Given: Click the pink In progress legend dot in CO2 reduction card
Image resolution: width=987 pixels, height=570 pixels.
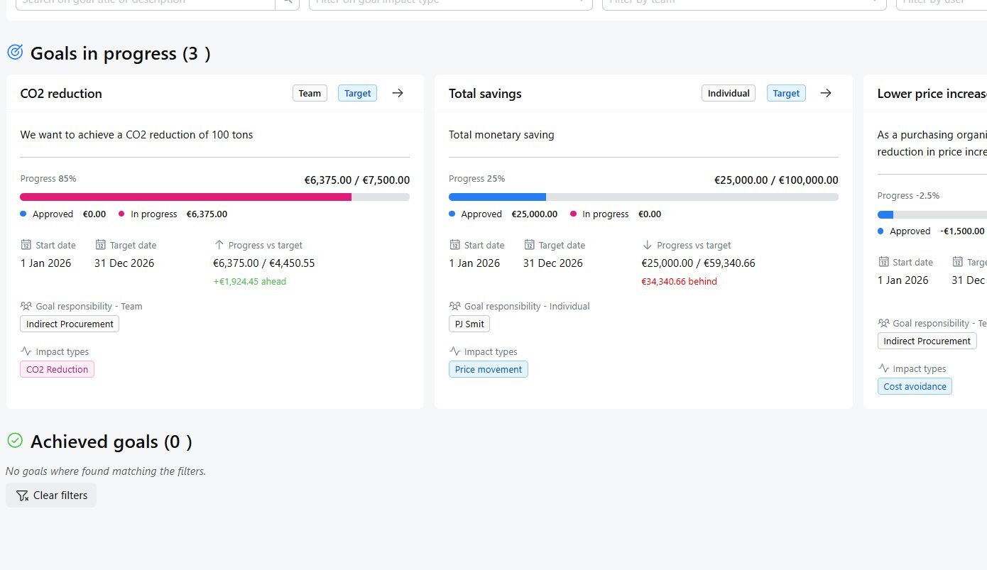Looking at the screenshot, I should [x=121, y=214].
